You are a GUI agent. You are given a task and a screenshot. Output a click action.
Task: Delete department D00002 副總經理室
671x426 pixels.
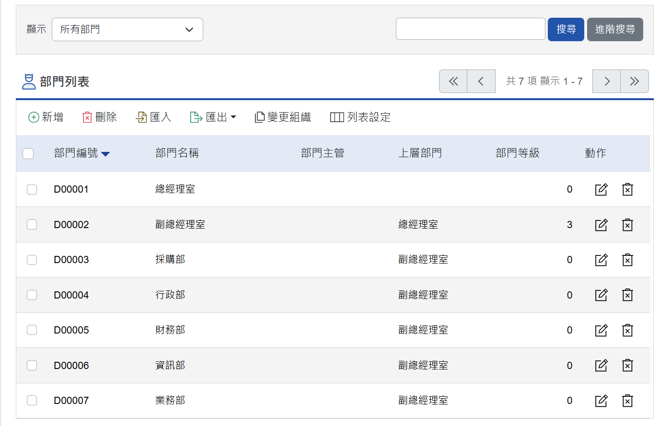[x=627, y=225]
